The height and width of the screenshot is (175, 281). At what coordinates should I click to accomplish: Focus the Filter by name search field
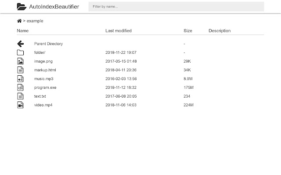(x=176, y=7)
